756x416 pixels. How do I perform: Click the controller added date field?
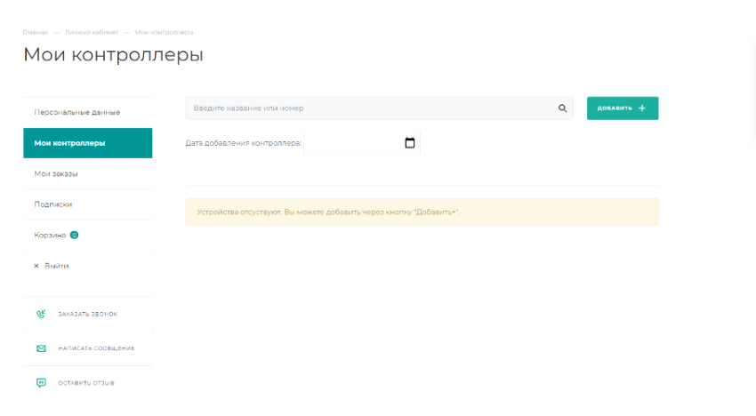[x=362, y=143]
